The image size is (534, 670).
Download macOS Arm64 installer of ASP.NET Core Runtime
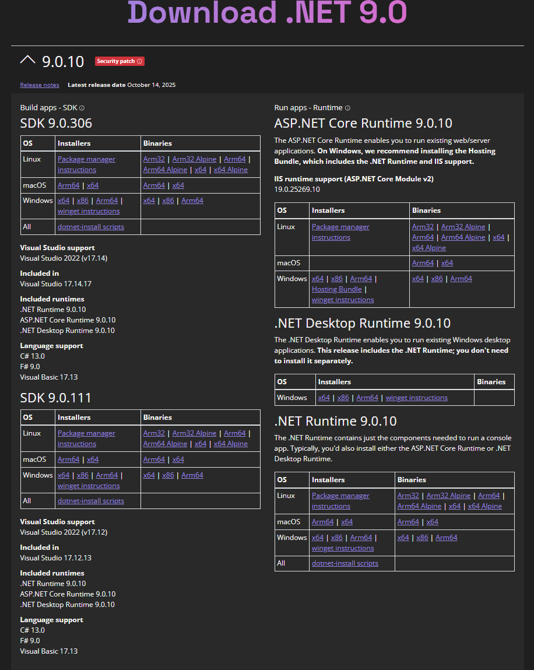pyautogui.click(x=423, y=262)
